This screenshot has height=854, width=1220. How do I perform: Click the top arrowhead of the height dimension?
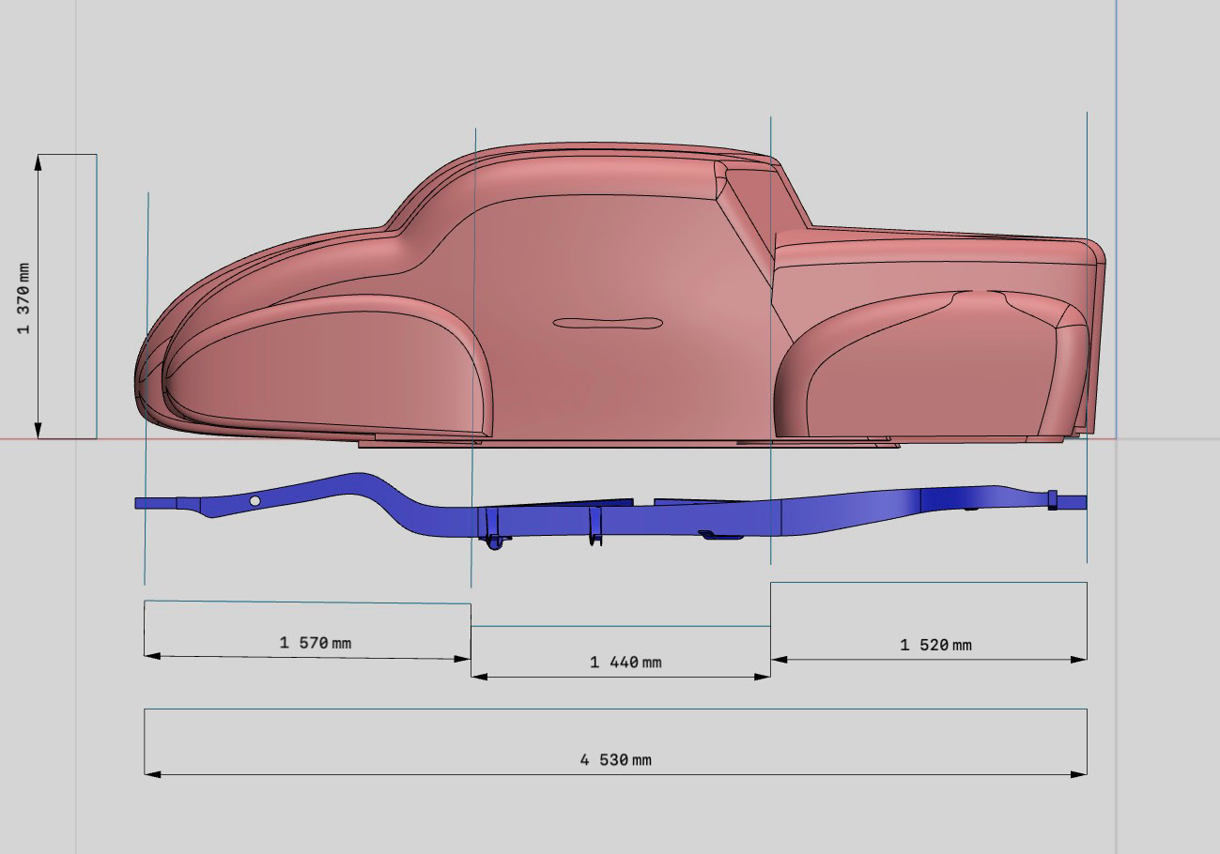pos(39,162)
